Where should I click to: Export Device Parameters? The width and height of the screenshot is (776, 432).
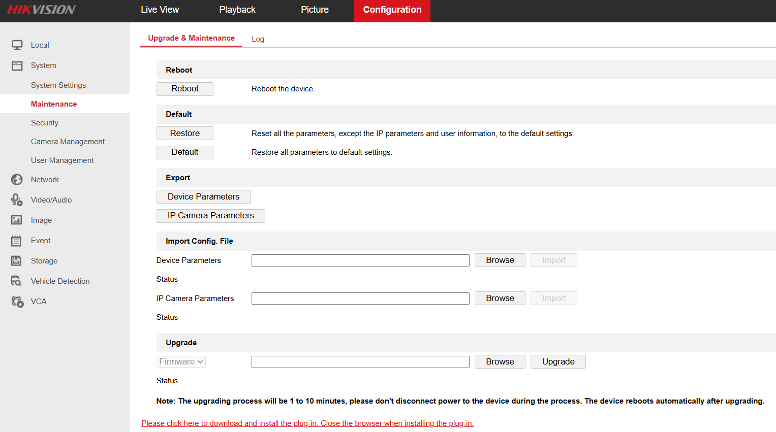203,197
